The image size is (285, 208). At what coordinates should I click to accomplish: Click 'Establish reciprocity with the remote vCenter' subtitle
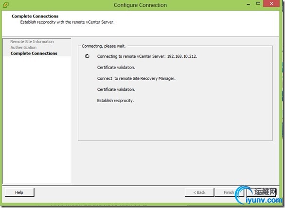tap(67, 22)
